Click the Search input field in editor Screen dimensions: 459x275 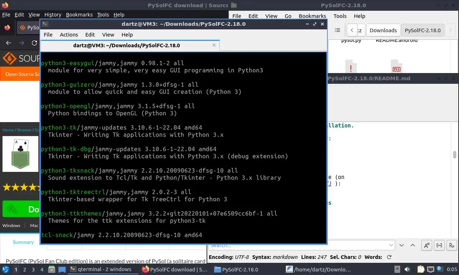(302, 245)
